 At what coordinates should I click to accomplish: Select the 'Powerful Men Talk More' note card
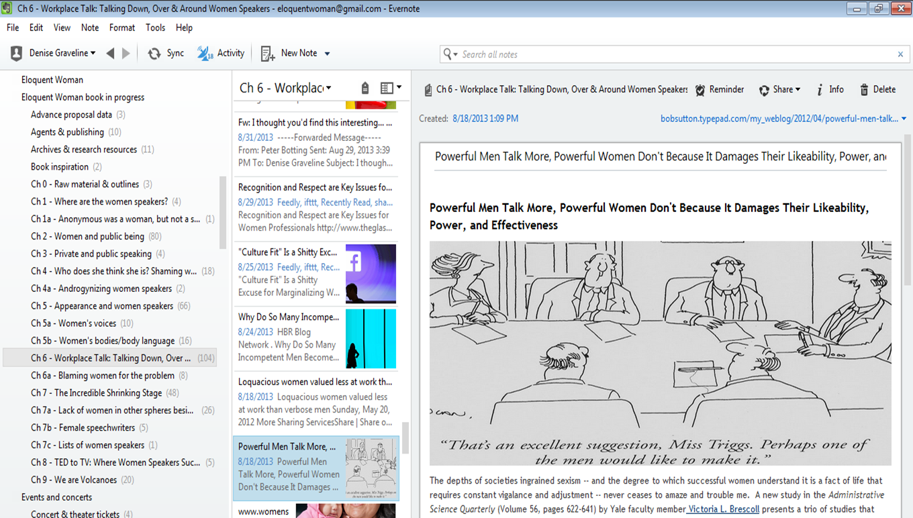click(x=316, y=468)
